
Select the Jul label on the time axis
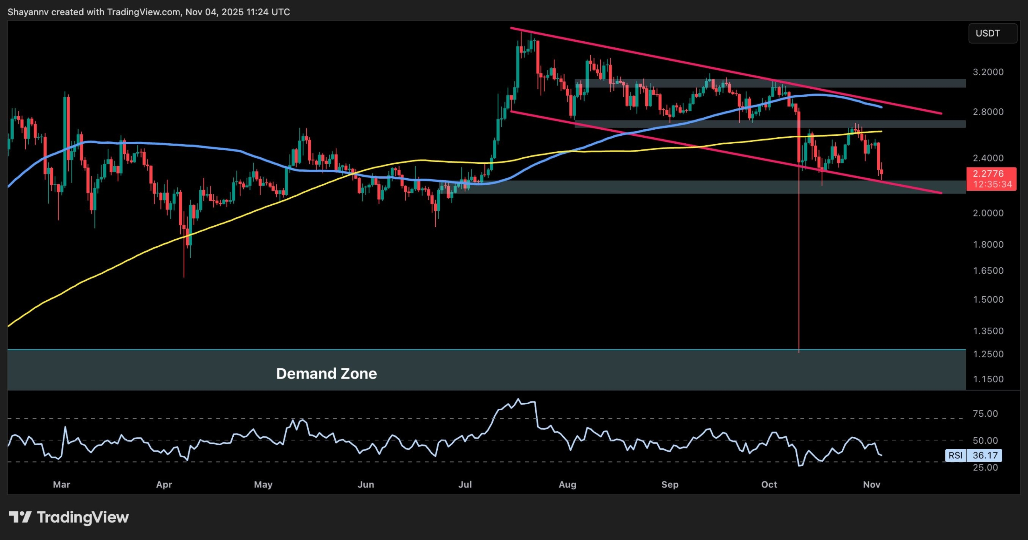click(465, 485)
